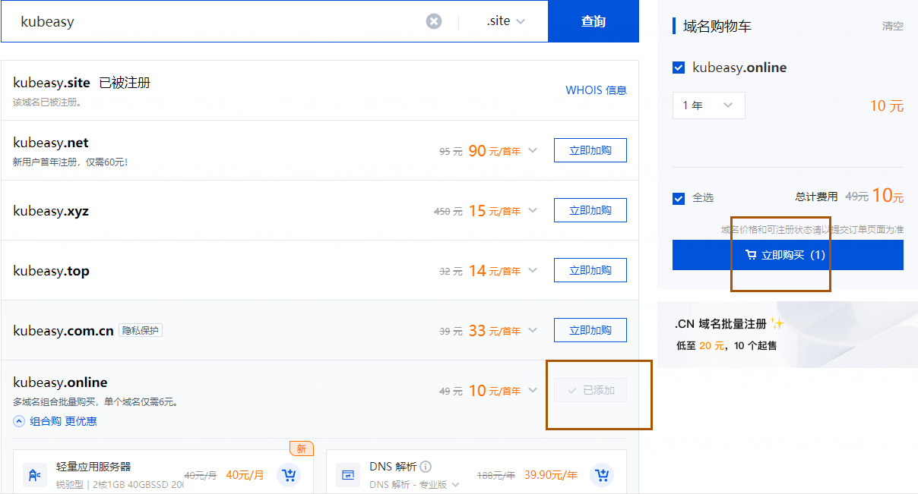Click the 39.90元/年 DNS price

tap(549, 475)
